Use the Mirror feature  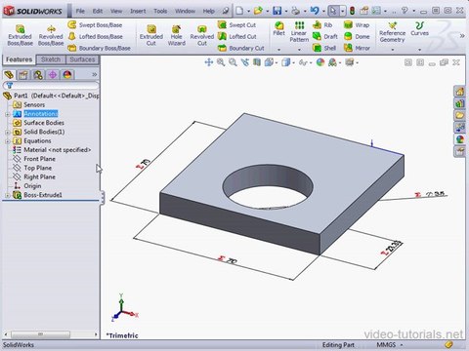(x=357, y=48)
